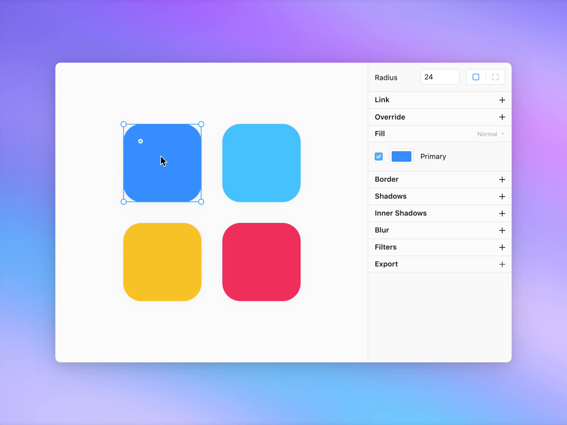Screen dimensions: 567x425
Task: Add a Filter using the plus icon
Action: click(x=502, y=247)
